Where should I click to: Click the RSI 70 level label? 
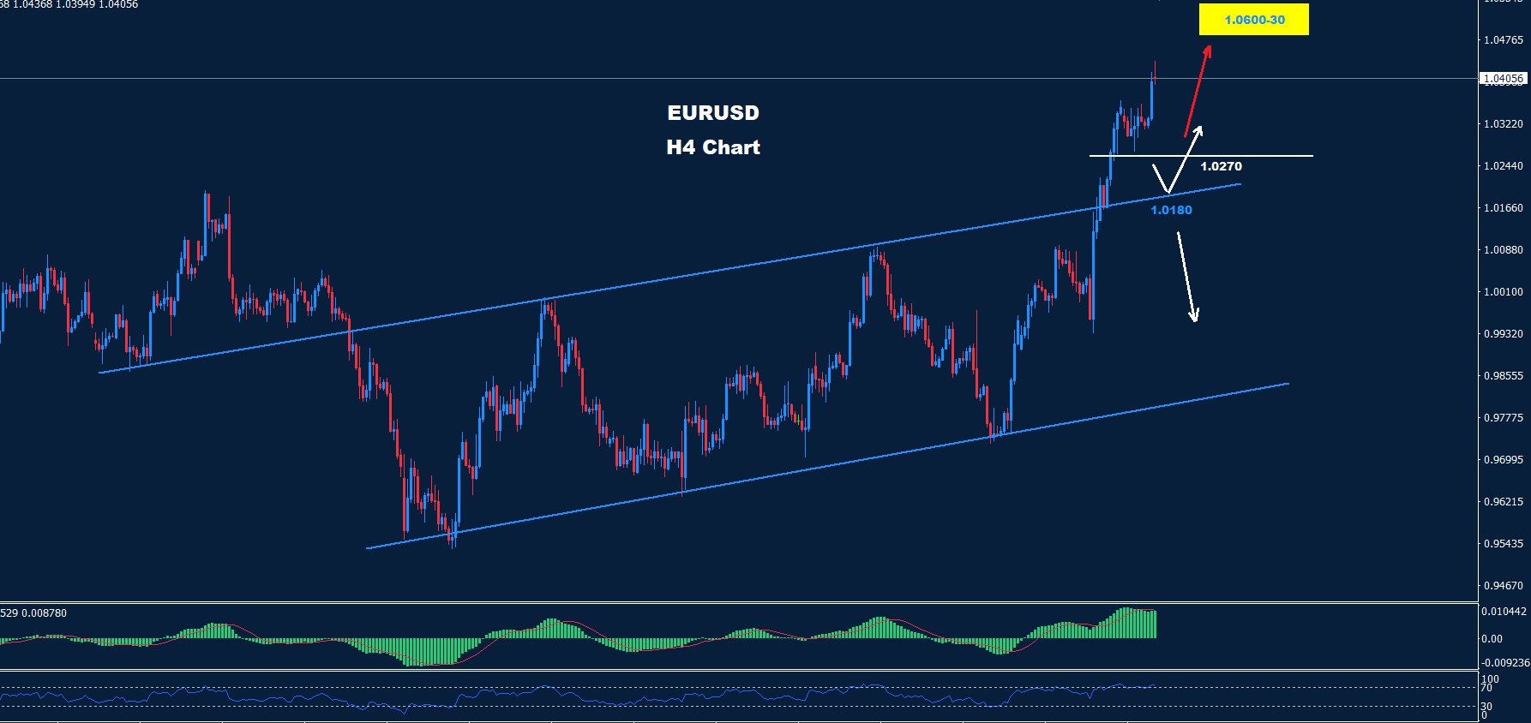(1486, 688)
